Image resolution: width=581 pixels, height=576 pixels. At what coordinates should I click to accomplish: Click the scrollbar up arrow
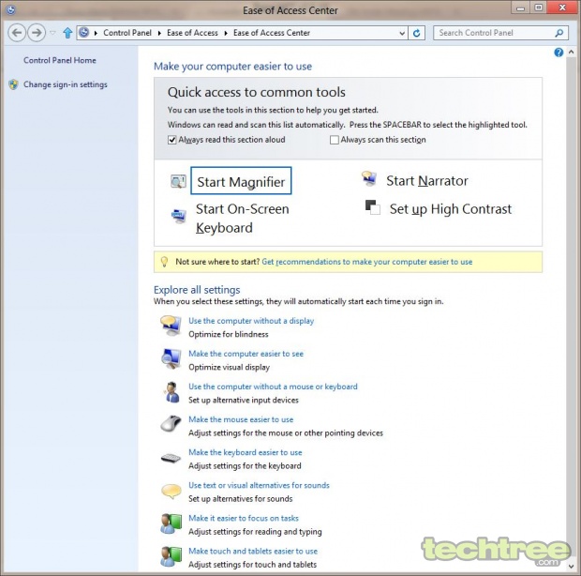(x=571, y=53)
